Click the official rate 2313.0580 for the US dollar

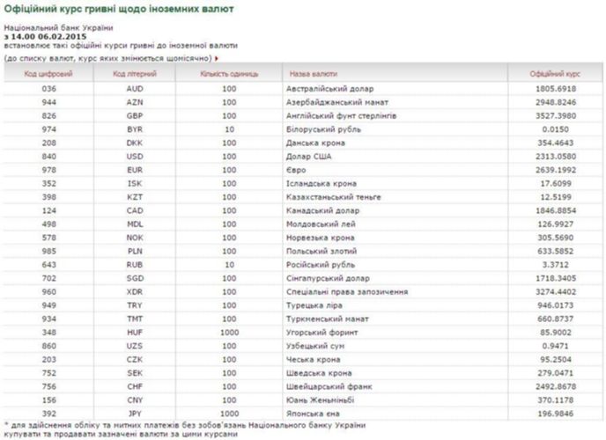[x=556, y=157]
